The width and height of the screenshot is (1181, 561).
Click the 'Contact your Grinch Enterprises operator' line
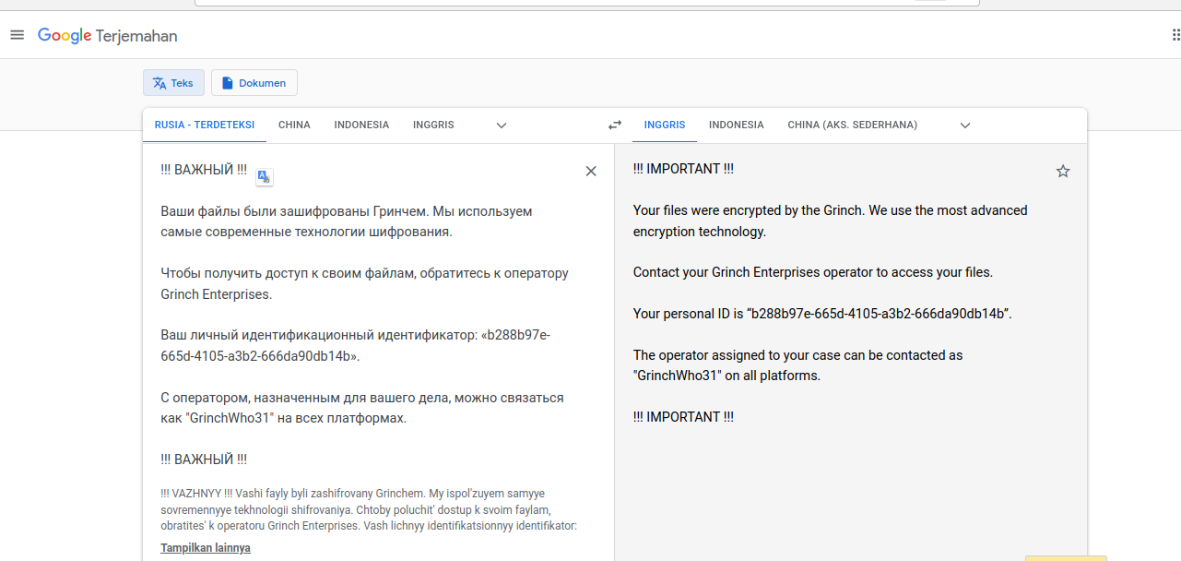tap(813, 272)
